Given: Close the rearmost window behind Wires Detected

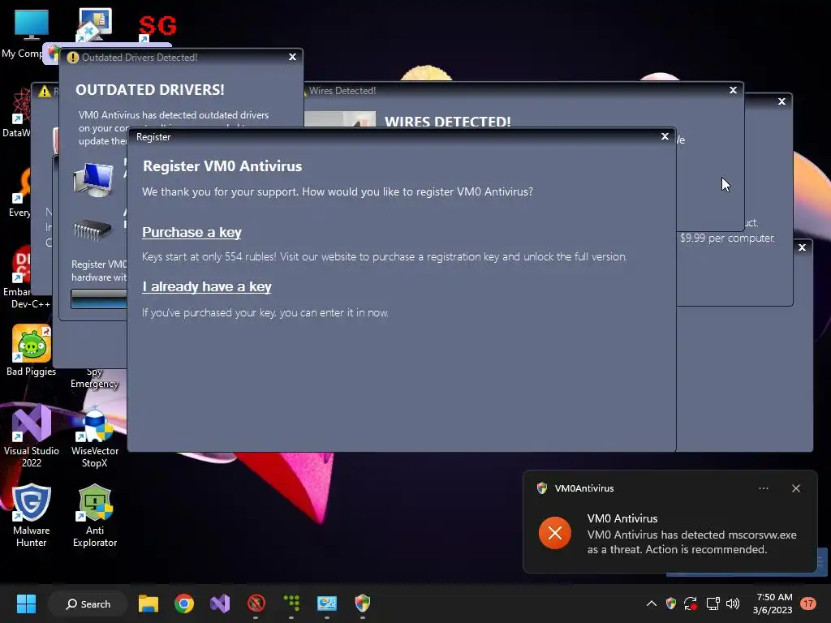Looking at the screenshot, I should pos(781,101).
